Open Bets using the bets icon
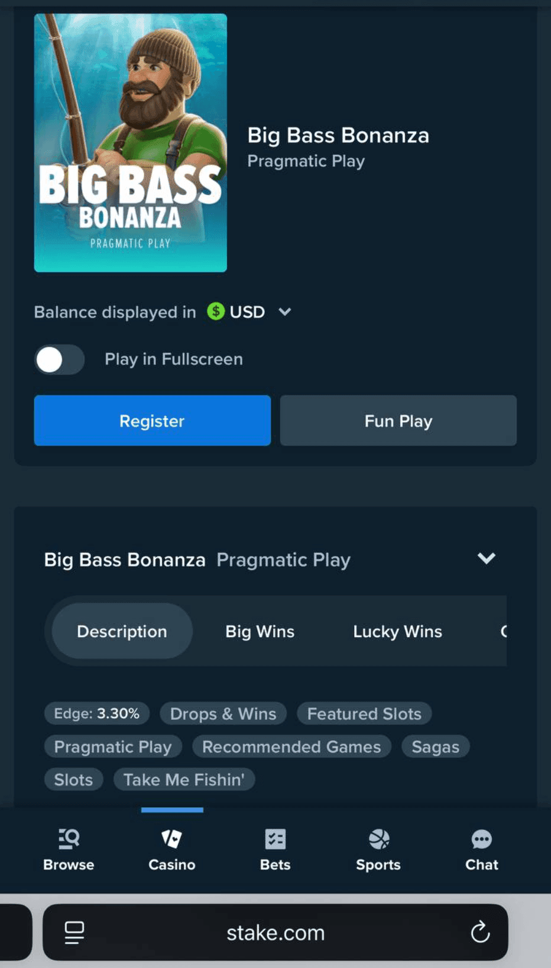Viewport: 551px width, 968px height. 274,839
